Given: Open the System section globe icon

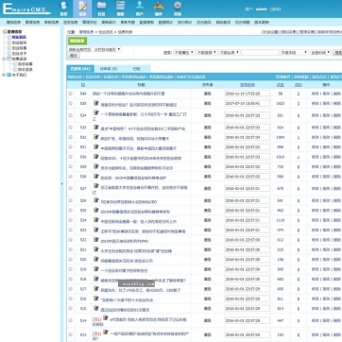Looking at the screenshot, I should coord(63,6).
